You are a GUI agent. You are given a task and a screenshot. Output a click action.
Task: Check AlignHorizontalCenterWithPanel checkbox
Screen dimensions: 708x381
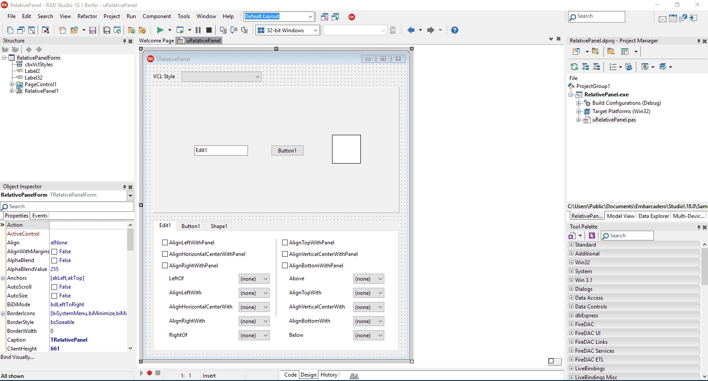[165, 254]
